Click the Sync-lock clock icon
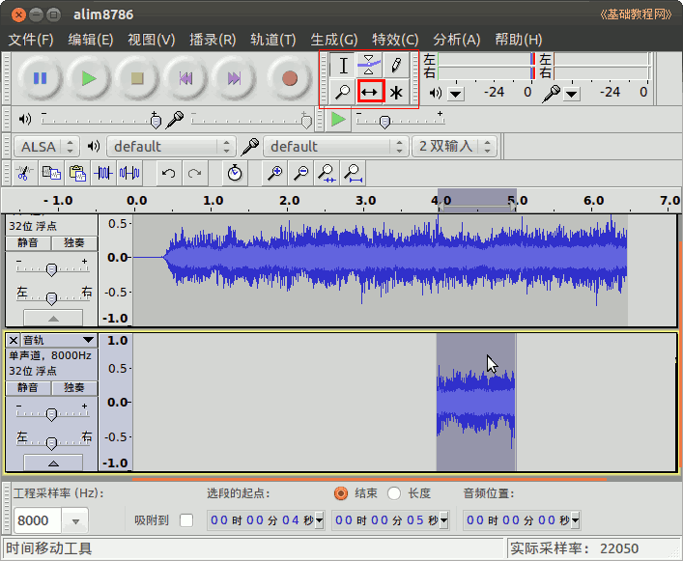Viewport: 683px width, 561px height. (x=235, y=173)
